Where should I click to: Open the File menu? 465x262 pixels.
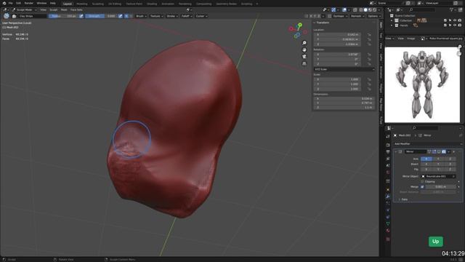[x=10, y=3]
